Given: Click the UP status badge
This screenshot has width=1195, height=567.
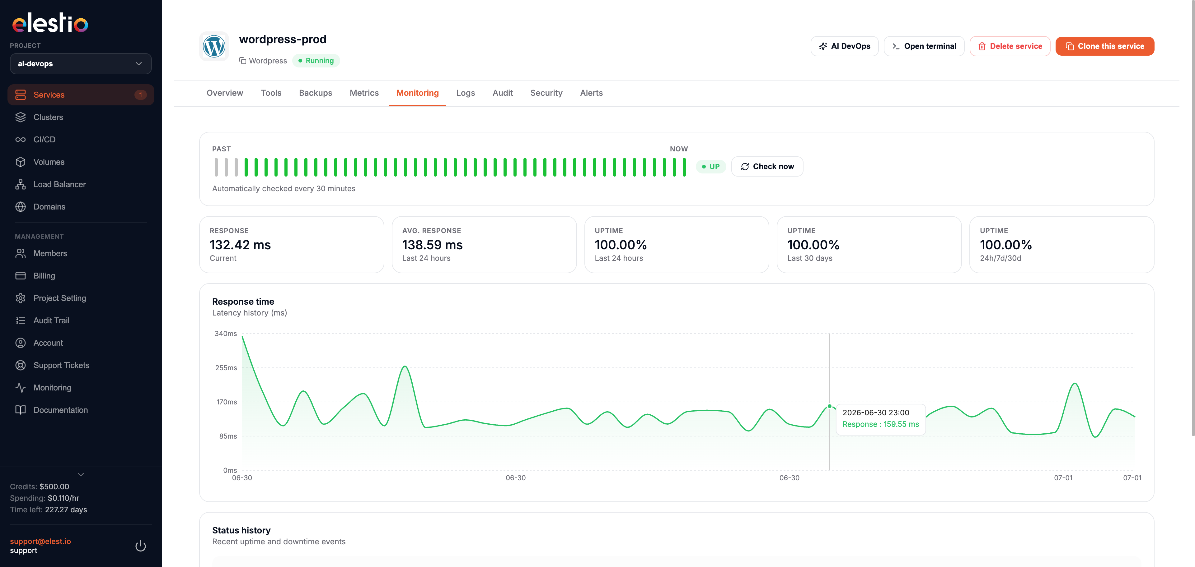Looking at the screenshot, I should point(711,167).
